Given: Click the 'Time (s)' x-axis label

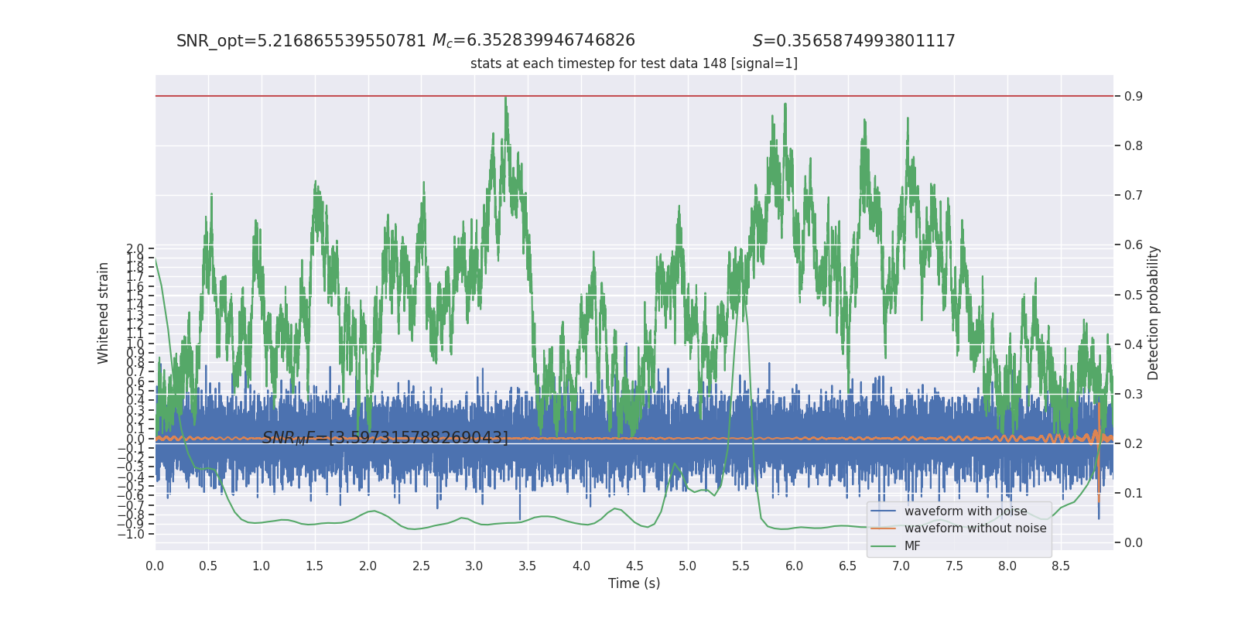Looking at the screenshot, I should (x=634, y=583).
